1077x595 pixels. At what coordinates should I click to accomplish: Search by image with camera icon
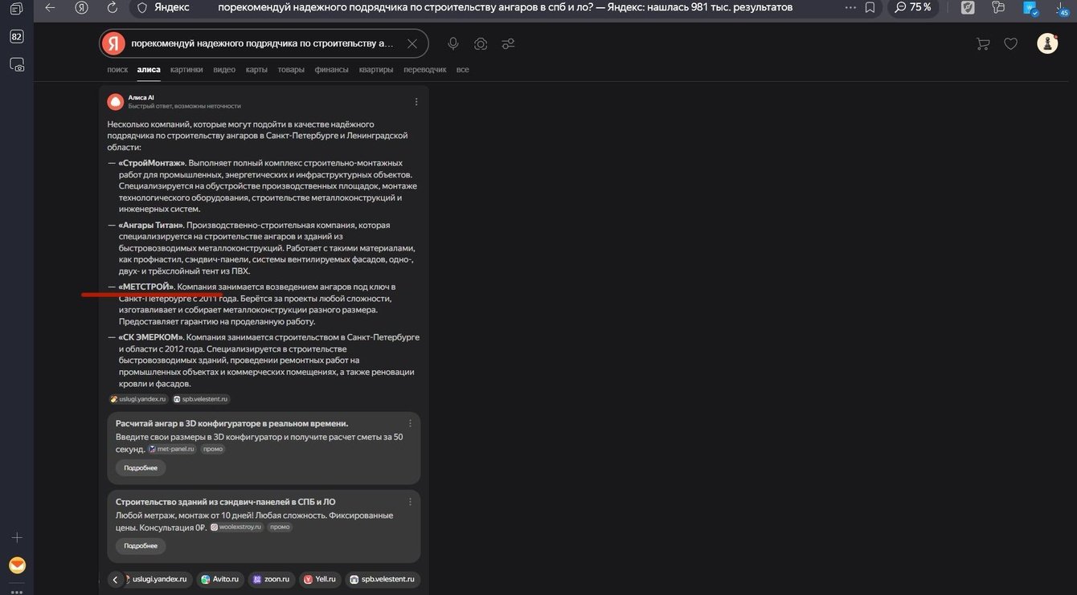click(x=481, y=43)
